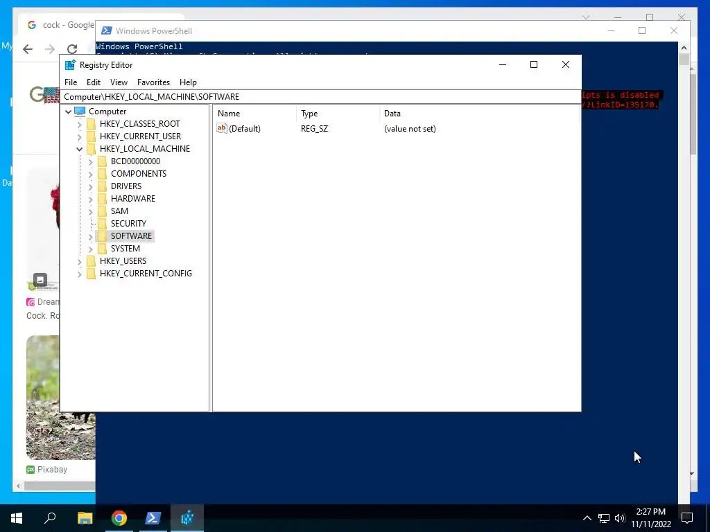Expand the SOFTWARE key
Image resolution: width=710 pixels, height=532 pixels.
tap(90, 236)
